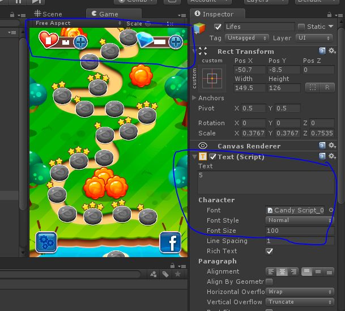Viewport: 345px width, 311px height.
Task: Open the blue gears settings button in game
Action: (x=46, y=242)
